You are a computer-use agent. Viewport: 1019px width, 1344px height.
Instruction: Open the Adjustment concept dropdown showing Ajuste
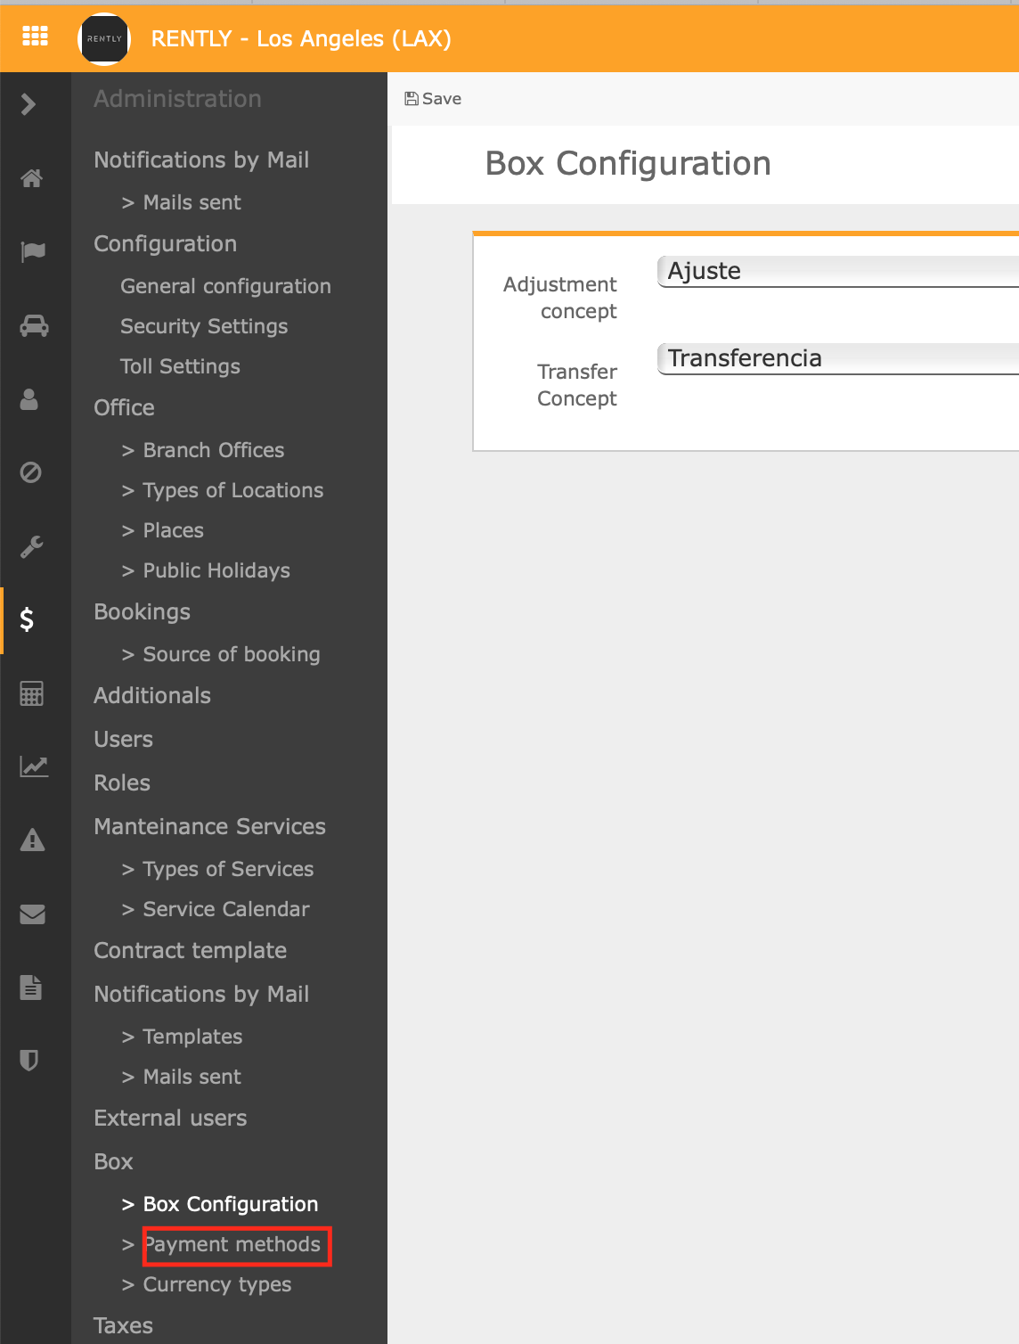[x=837, y=272]
